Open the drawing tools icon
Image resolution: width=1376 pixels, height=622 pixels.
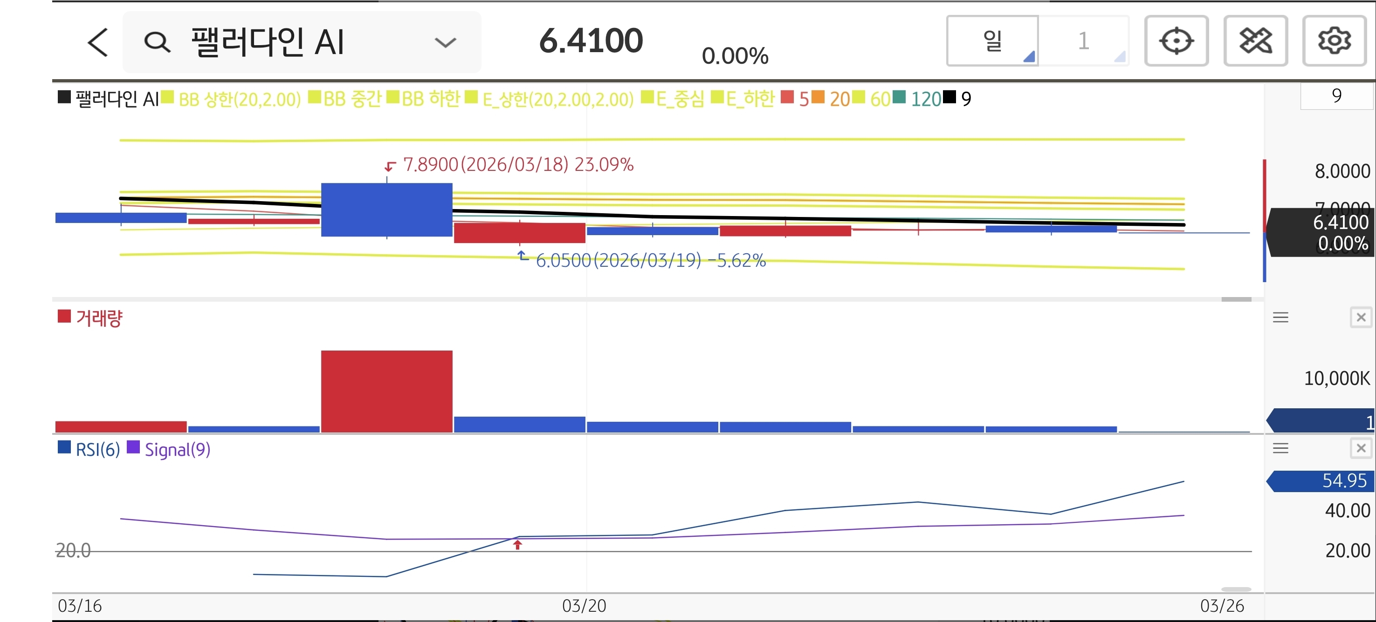[1255, 41]
